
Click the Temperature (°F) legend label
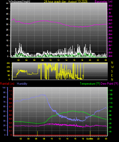pos(90,84)
